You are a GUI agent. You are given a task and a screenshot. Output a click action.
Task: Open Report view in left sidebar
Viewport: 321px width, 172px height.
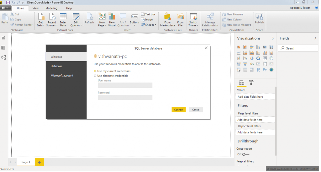(x=3, y=38)
